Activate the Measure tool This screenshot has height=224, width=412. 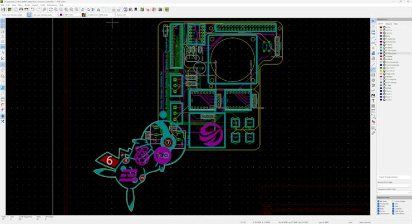[373, 133]
